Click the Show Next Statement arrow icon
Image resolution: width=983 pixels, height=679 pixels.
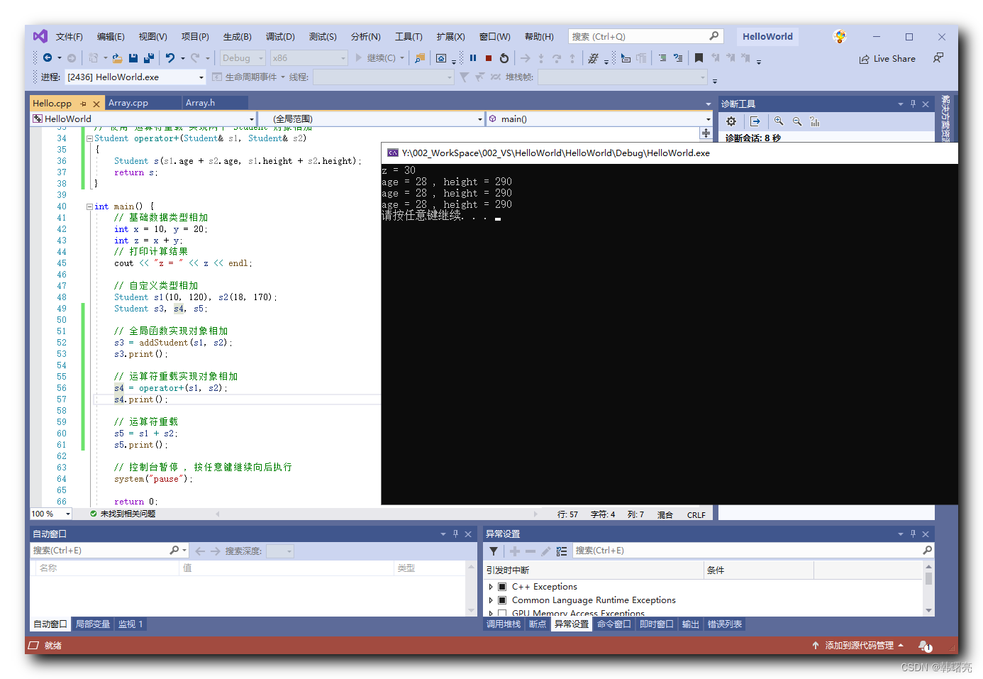click(525, 58)
